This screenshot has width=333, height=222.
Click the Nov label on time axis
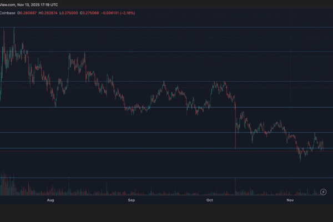290,199
